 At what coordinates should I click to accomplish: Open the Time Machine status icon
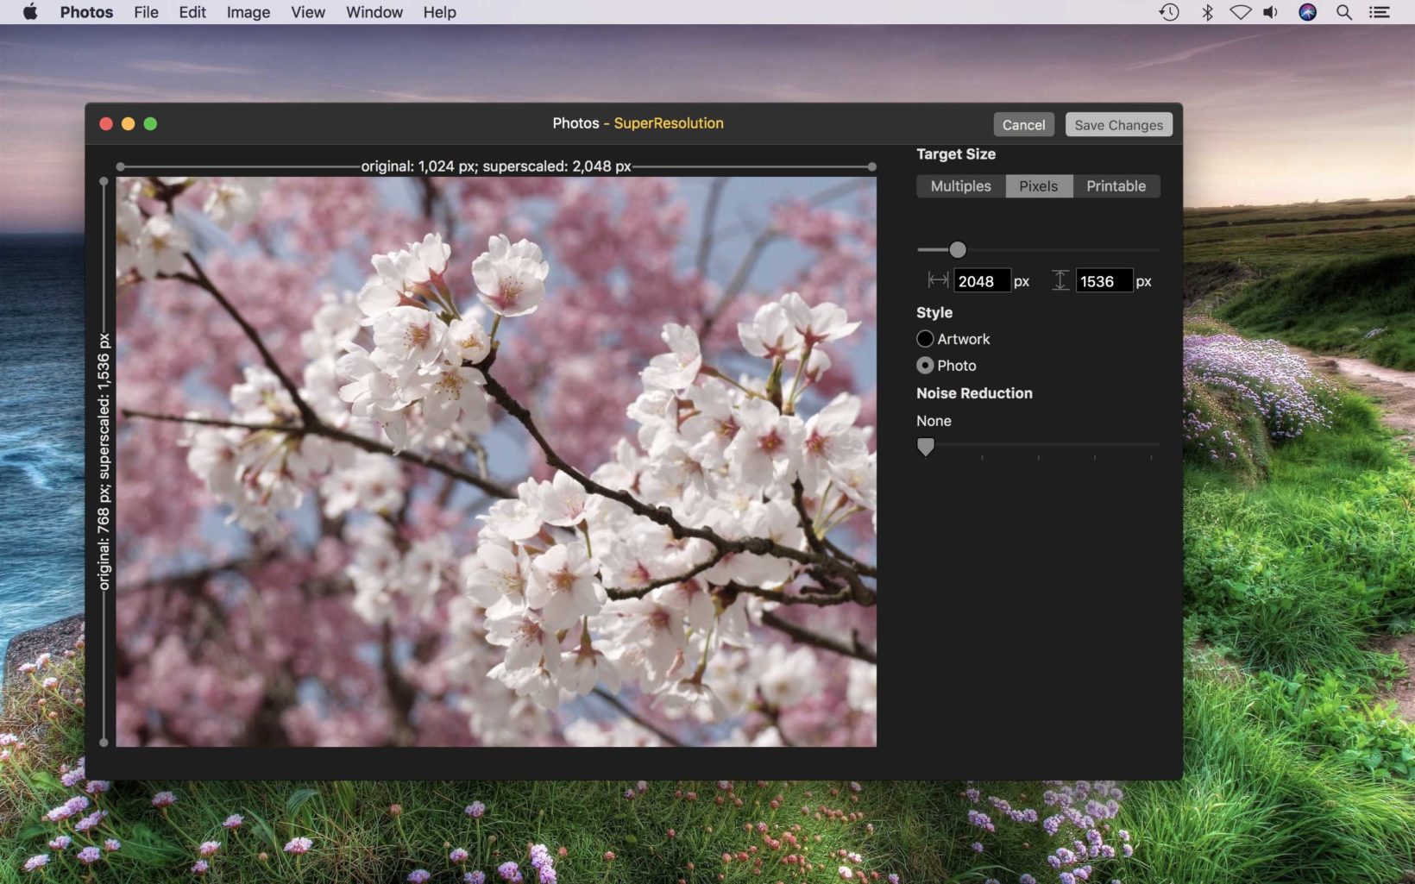pyautogui.click(x=1168, y=12)
